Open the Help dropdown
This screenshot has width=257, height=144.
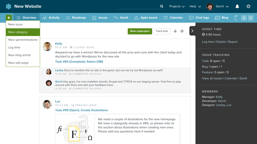click(x=195, y=6)
